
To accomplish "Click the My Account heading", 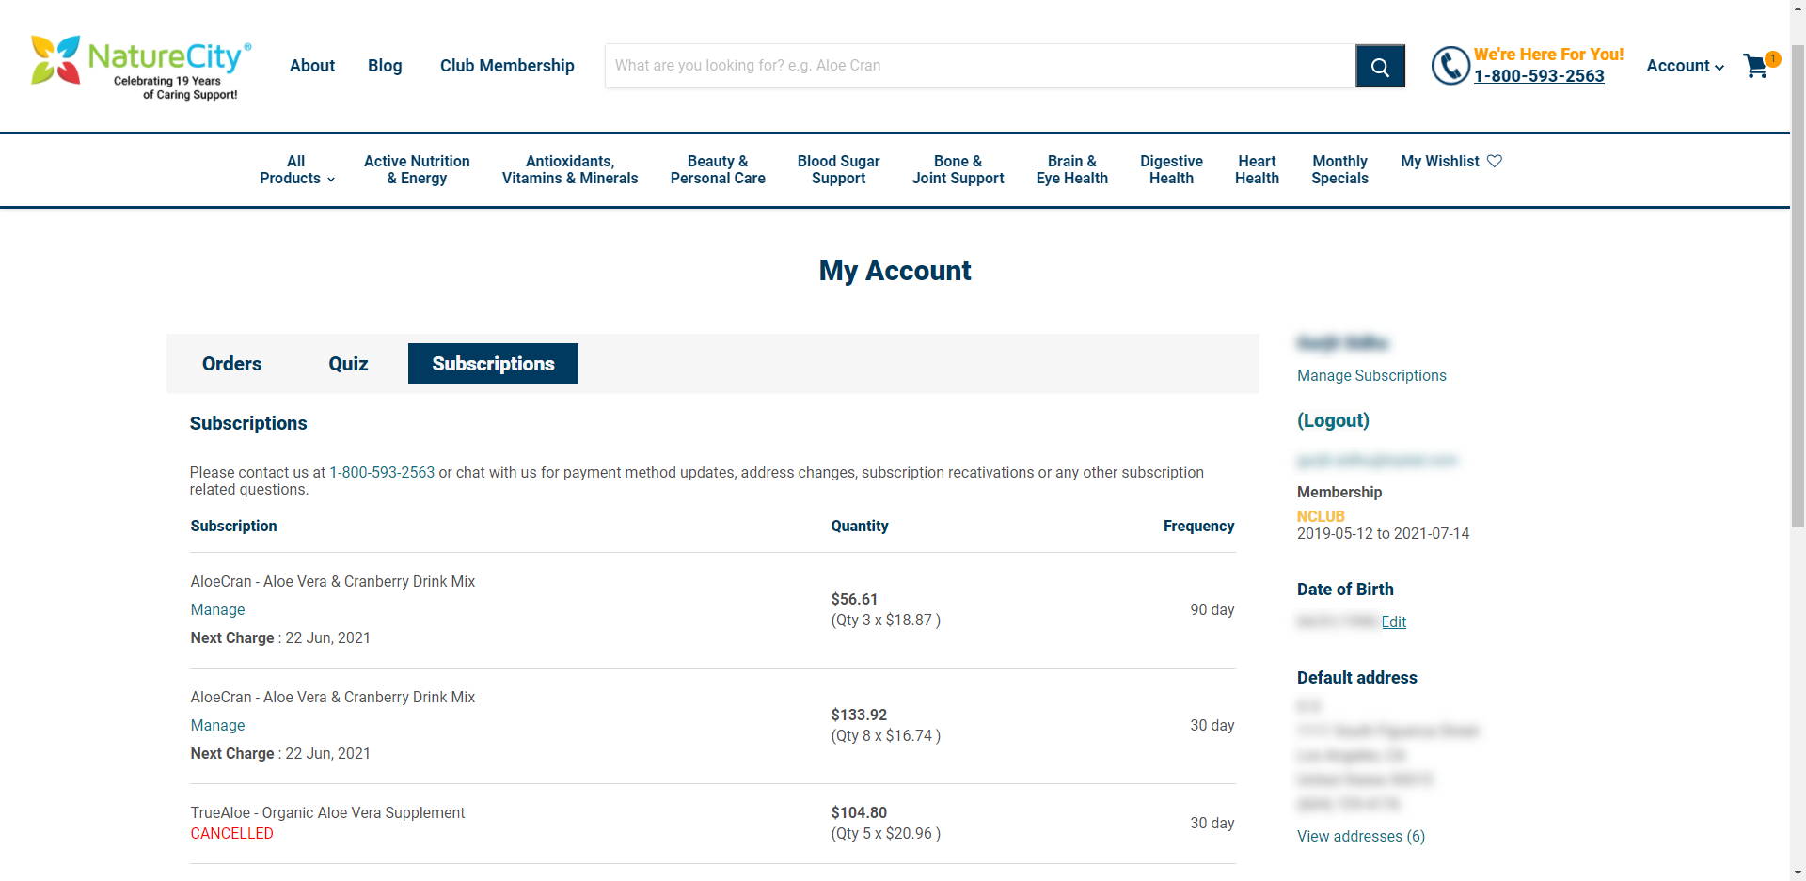I will pos(895,271).
